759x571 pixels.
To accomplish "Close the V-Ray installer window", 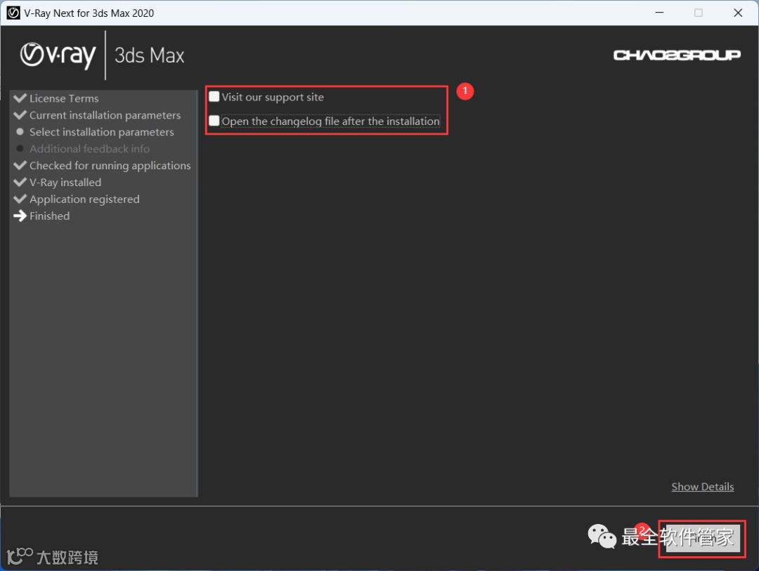I will 738,13.
